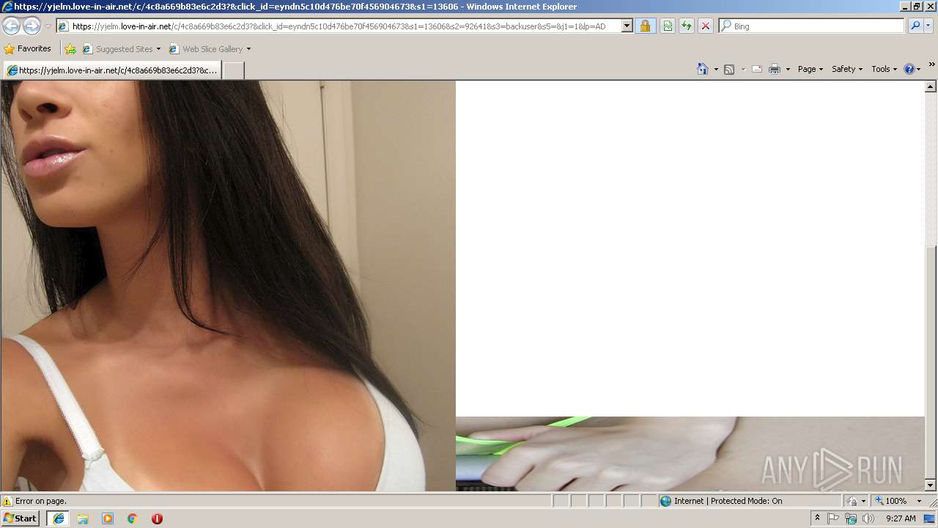Screen dimensions: 938x528
Task: Click the security lock icon
Action: pos(645,26)
